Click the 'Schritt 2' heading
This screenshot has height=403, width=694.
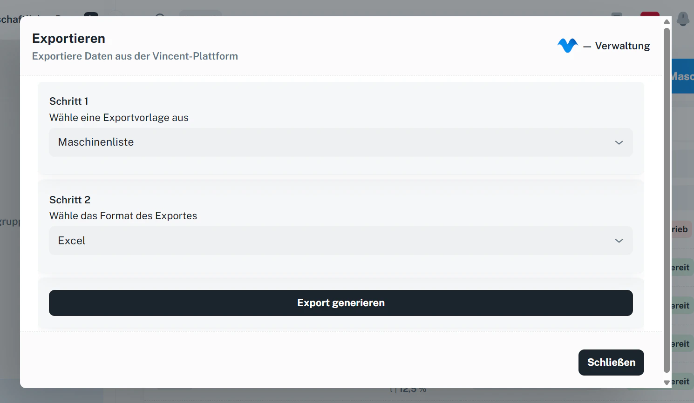[x=70, y=200]
